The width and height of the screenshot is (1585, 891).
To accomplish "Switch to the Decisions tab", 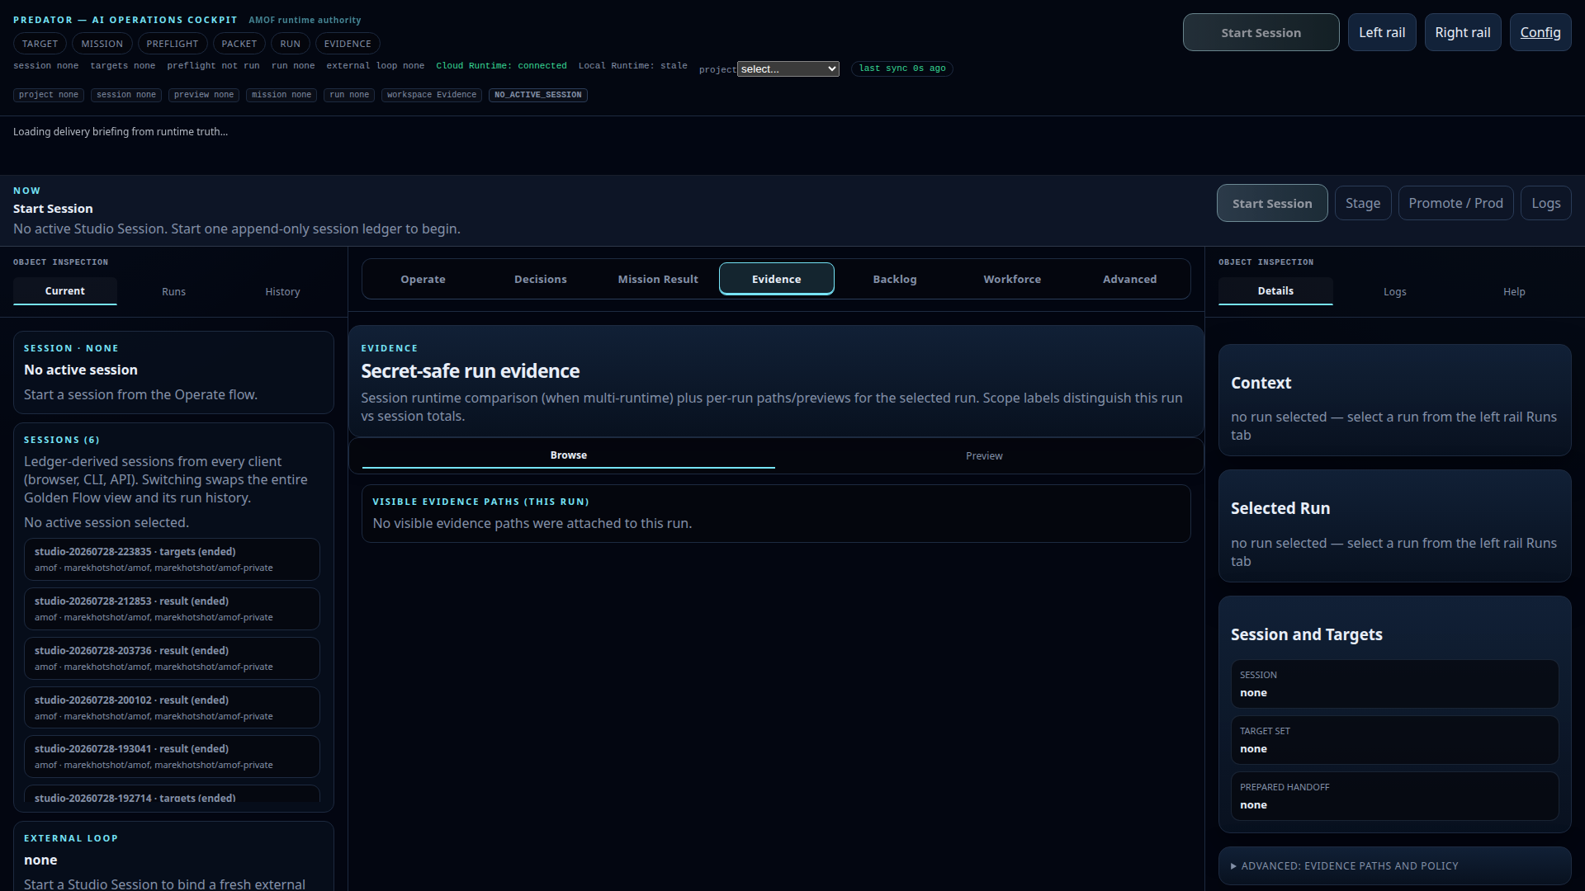I will click(x=541, y=280).
